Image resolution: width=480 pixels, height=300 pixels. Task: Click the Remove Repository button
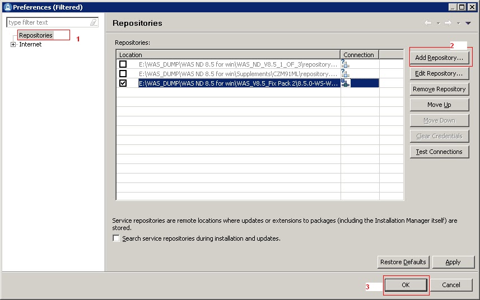pyautogui.click(x=439, y=89)
